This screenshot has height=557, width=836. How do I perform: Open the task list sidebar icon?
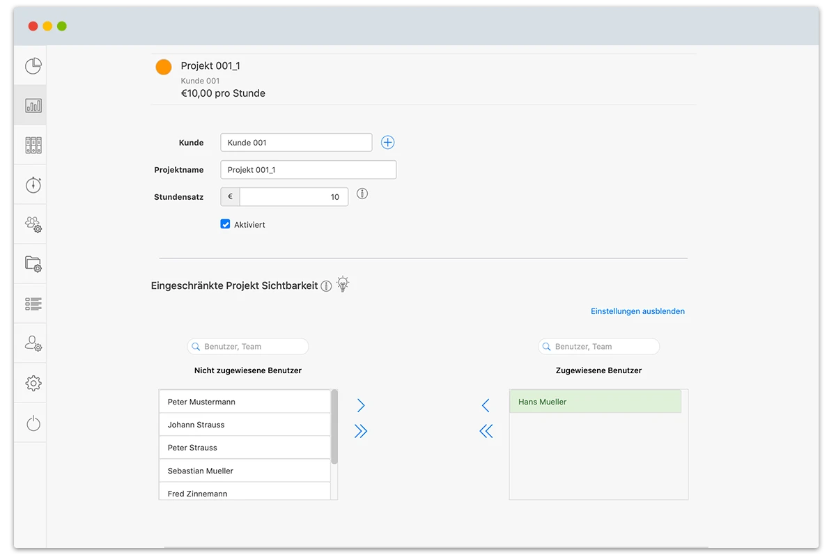[33, 304]
